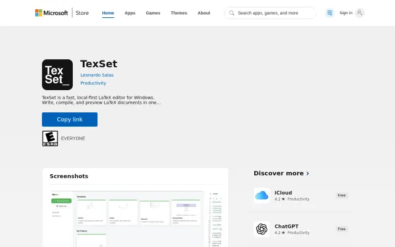Go to the Games tab

(153, 13)
